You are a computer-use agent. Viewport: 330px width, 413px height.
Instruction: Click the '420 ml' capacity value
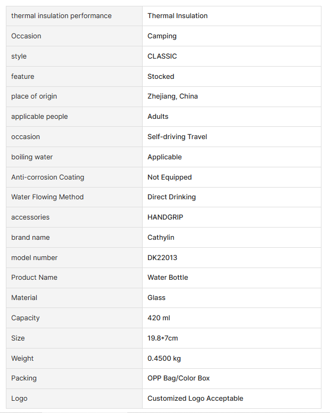159,318
